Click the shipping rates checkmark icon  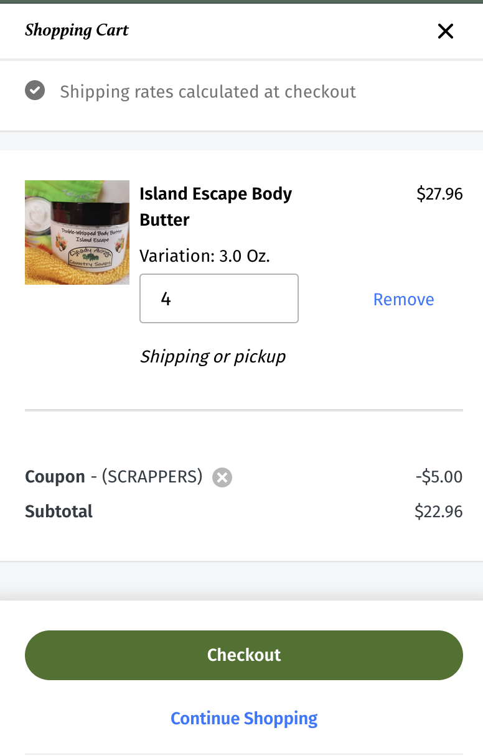(x=35, y=91)
